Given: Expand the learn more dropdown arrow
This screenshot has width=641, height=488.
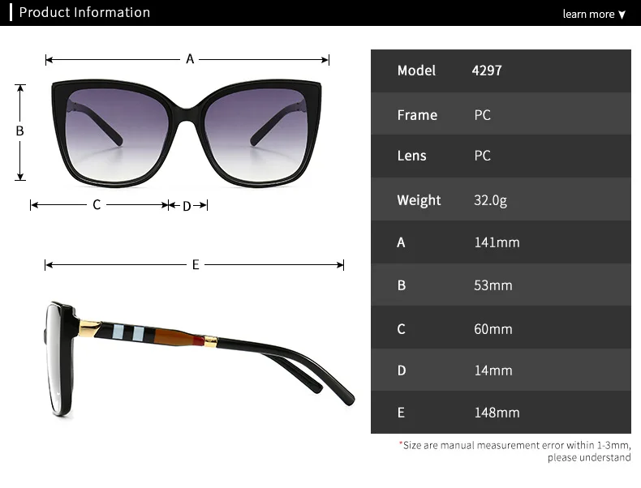Looking at the screenshot, I should [x=622, y=15].
